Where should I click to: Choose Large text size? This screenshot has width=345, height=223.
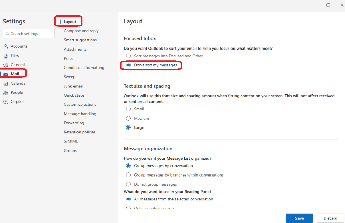(x=128, y=128)
